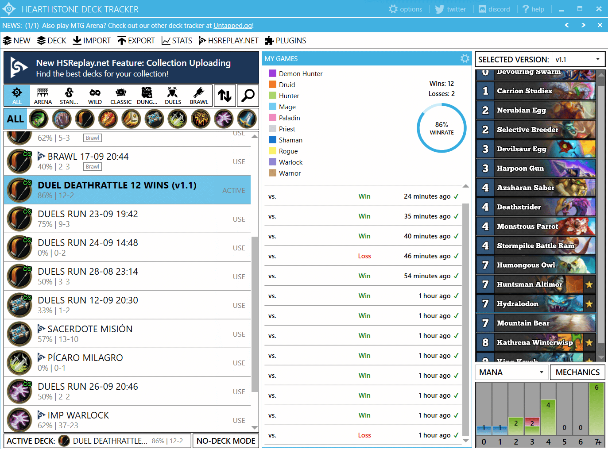The width and height of the screenshot is (608, 449).
Task: Click the 4-mana green bar in chart
Action: pos(548,417)
